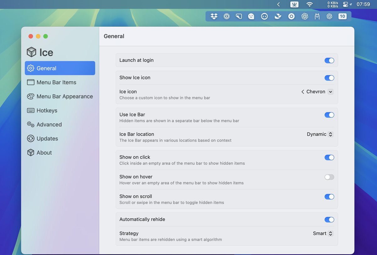This screenshot has width=377, height=255.
Task: Click the 'Ice Bar location' label
Action: click(x=137, y=134)
